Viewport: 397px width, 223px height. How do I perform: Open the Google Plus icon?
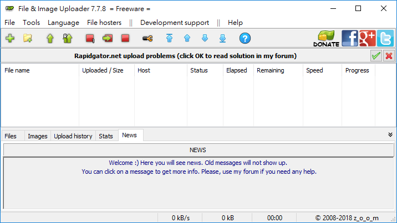pos(368,38)
